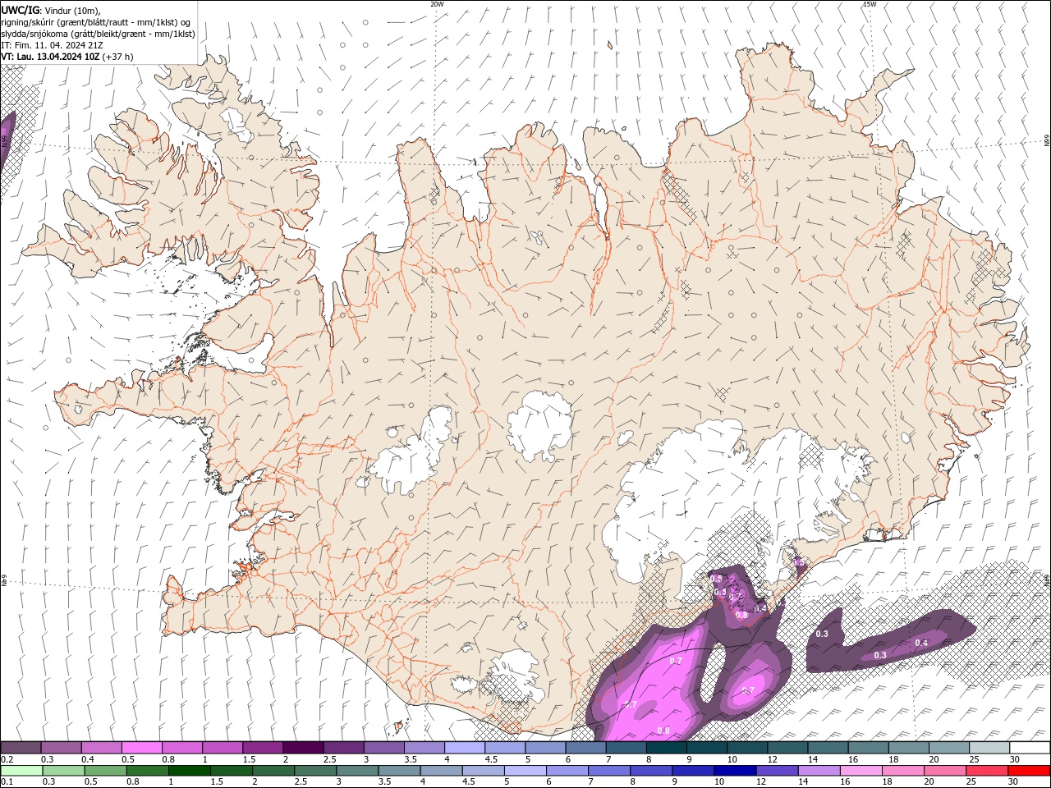
Task: Click the palest green 0.1–0.3 swatch, lower legend row
Action: [21, 771]
